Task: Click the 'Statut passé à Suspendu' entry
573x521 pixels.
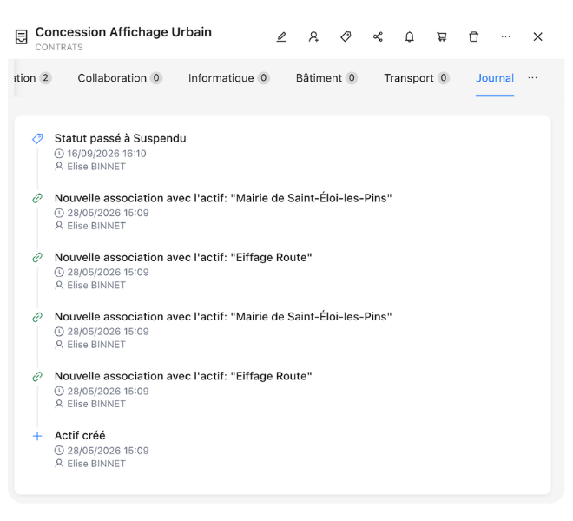Action: point(120,139)
